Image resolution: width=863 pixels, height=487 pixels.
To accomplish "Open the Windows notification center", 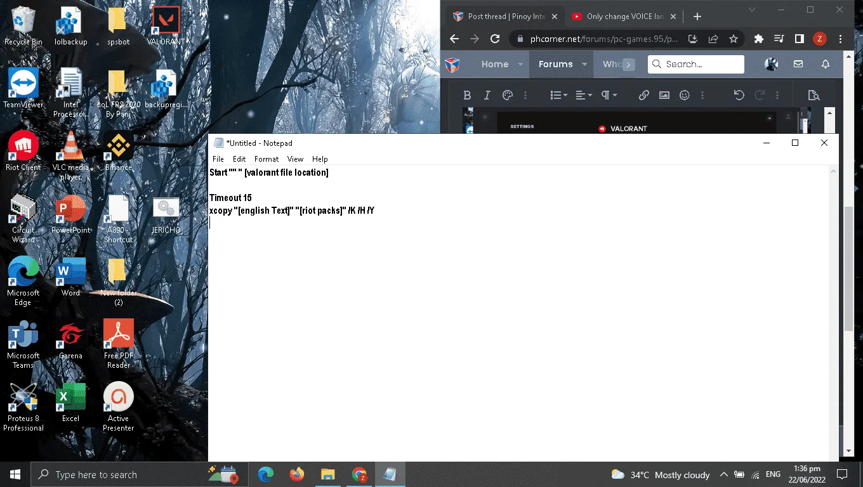I will click(842, 474).
